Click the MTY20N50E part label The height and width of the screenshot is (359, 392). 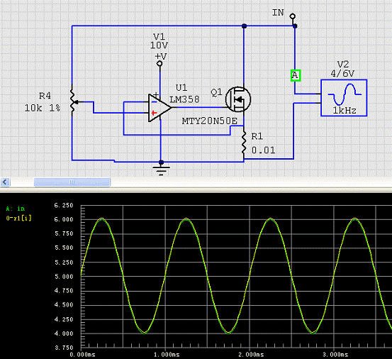(x=210, y=121)
